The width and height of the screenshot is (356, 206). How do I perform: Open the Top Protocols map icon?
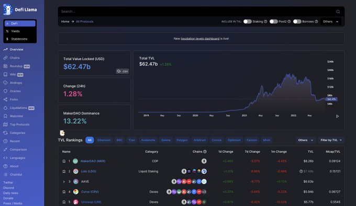(5, 124)
